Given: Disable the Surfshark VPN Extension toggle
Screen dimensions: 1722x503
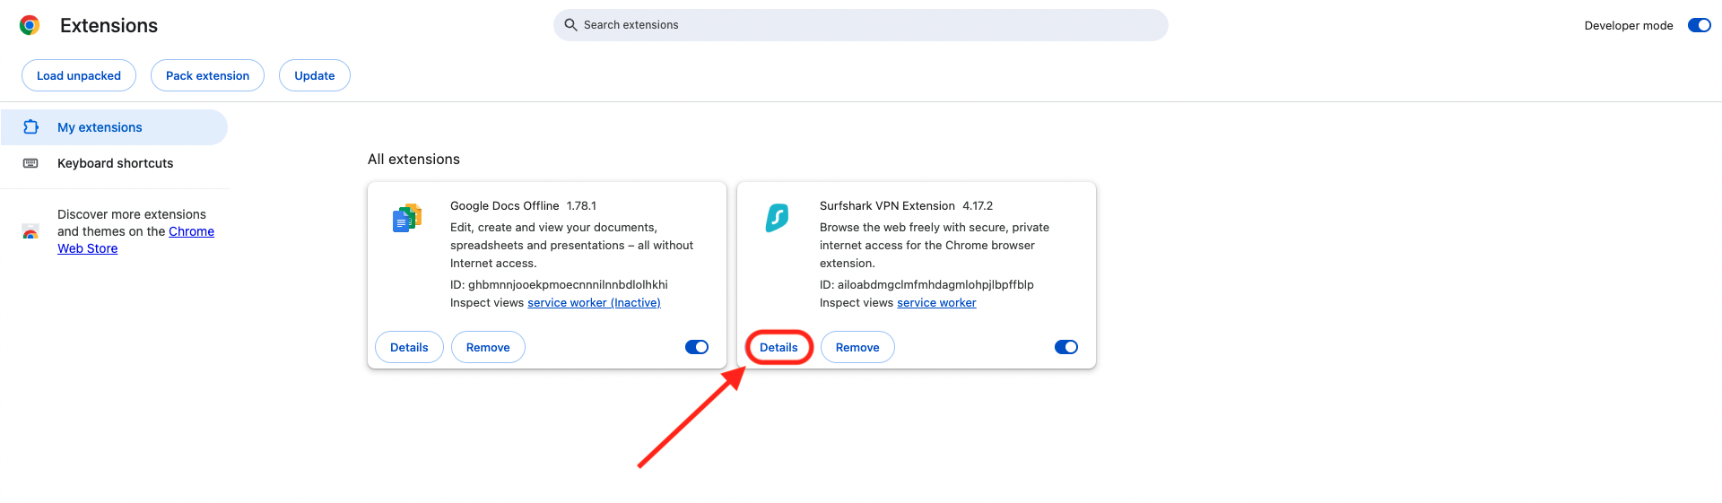Looking at the screenshot, I should point(1065,347).
